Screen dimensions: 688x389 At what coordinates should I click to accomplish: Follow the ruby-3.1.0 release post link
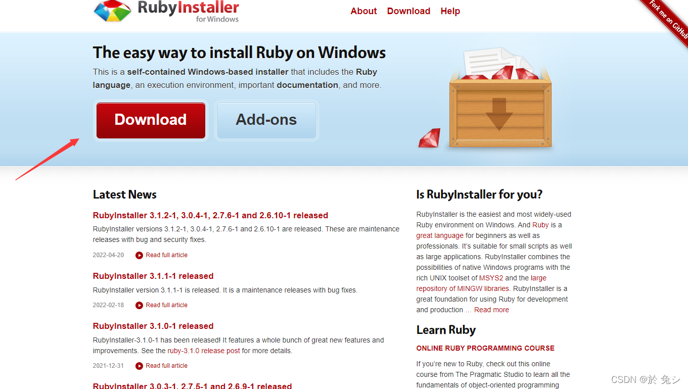(204, 351)
